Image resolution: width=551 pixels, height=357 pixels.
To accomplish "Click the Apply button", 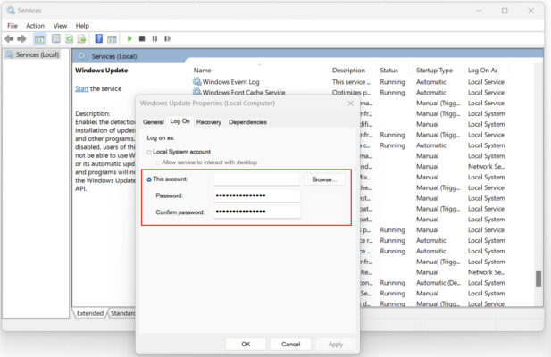I will 336,344.
